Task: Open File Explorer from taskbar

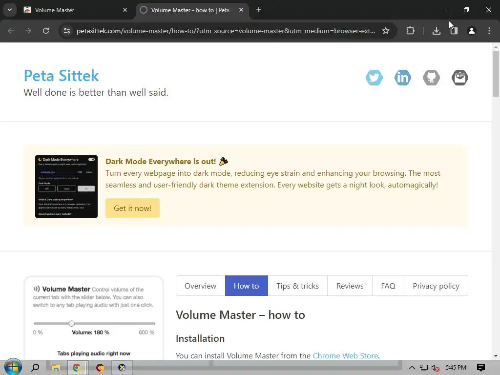Action: [x=56, y=368]
